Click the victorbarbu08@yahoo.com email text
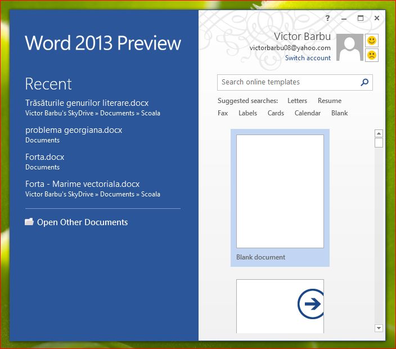 (x=290, y=48)
